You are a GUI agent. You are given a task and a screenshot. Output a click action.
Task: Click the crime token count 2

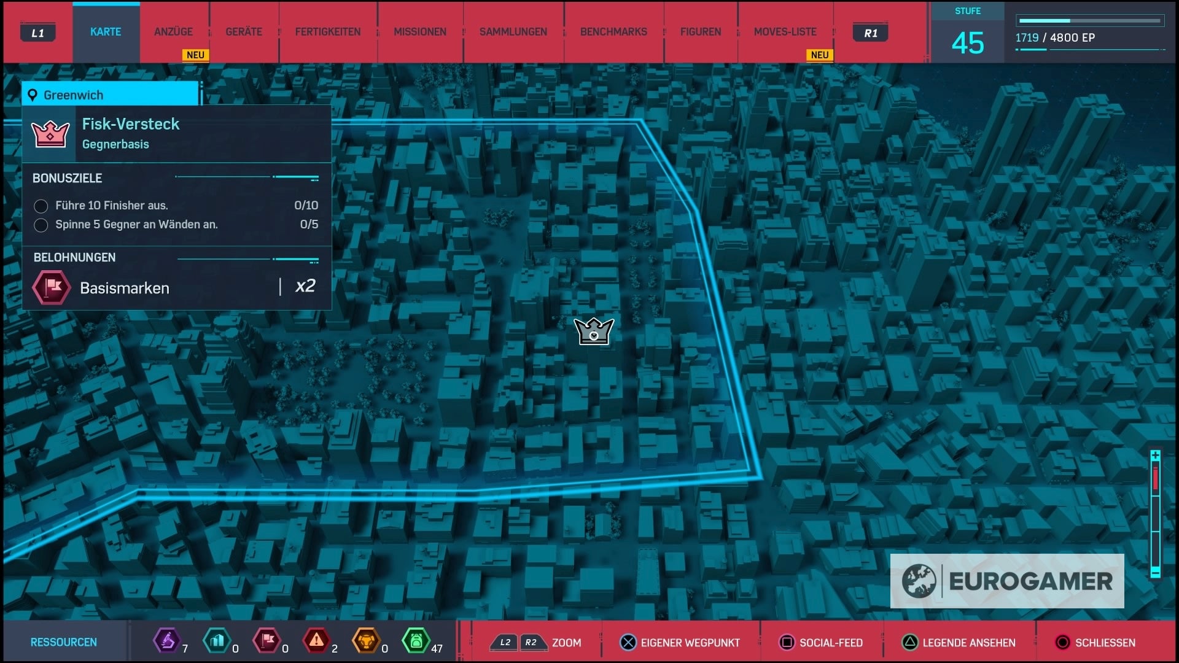tap(335, 649)
